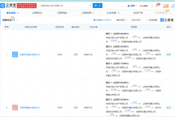The image size is (175, 117).
Task: Click the help icon next to 控制企业 79
Action: click(x=17, y=20)
